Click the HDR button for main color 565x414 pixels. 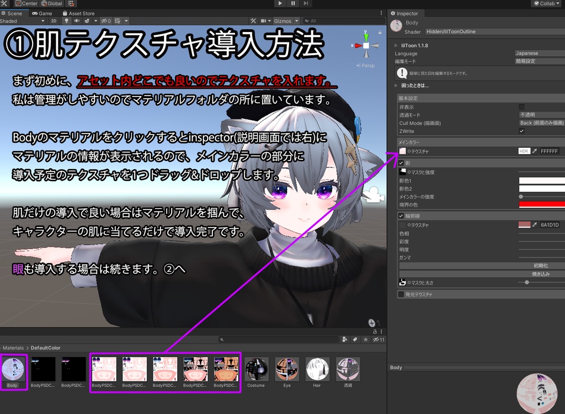pyautogui.click(x=524, y=150)
